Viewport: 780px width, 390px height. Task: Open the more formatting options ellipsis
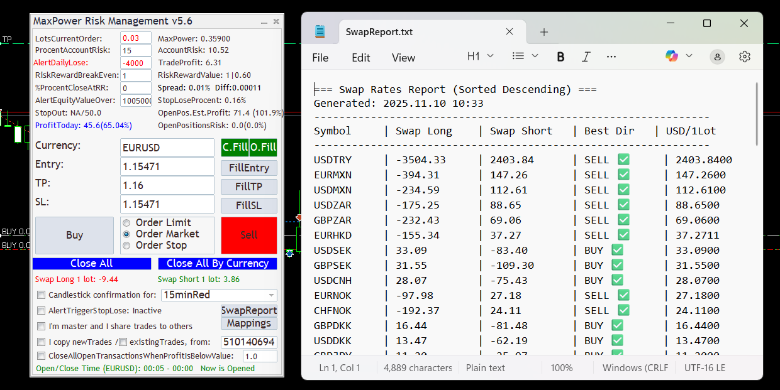[x=611, y=57]
